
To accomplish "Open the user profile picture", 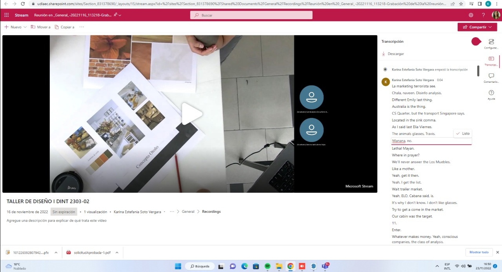I will pos(496,15).
